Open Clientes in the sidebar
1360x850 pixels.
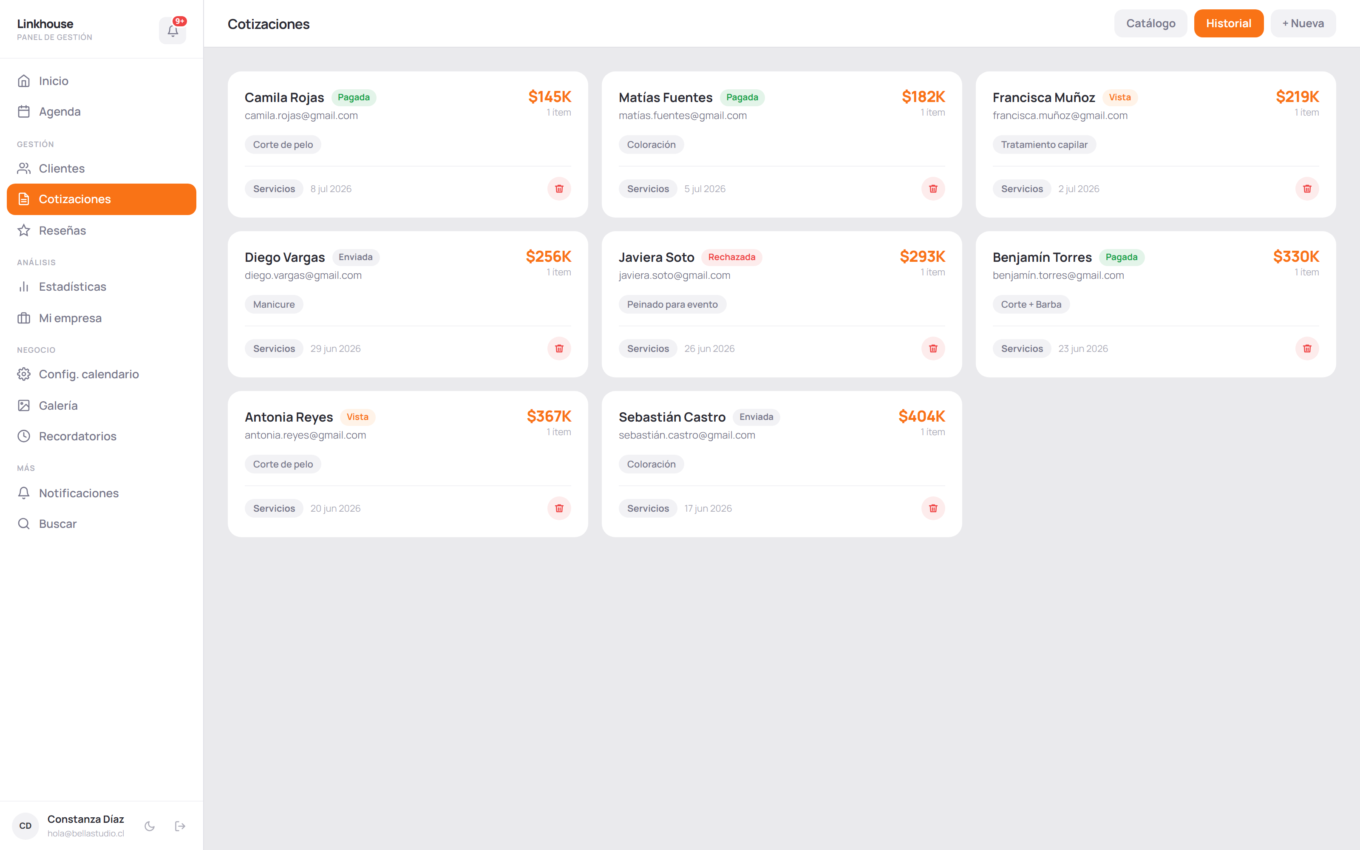pyautogui.click(x=101, y=169)
